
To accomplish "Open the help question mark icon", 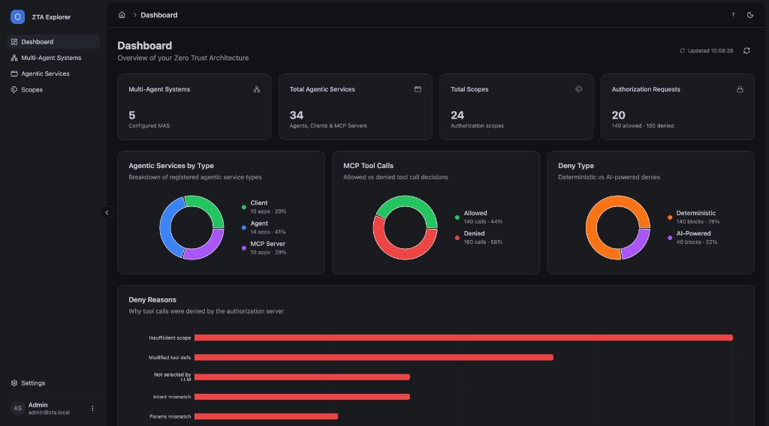I will click(733, 15).
